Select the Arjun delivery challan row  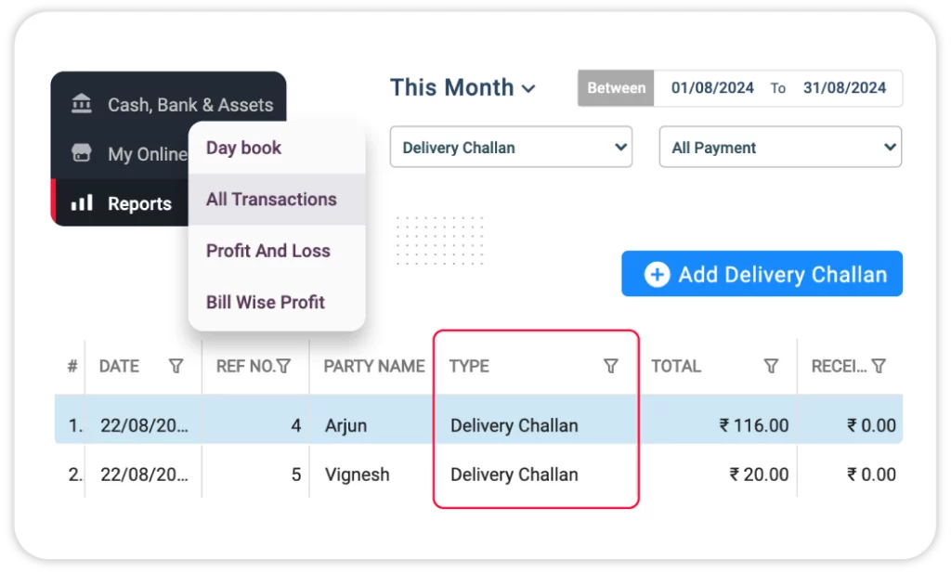click(x=345, y=426)
